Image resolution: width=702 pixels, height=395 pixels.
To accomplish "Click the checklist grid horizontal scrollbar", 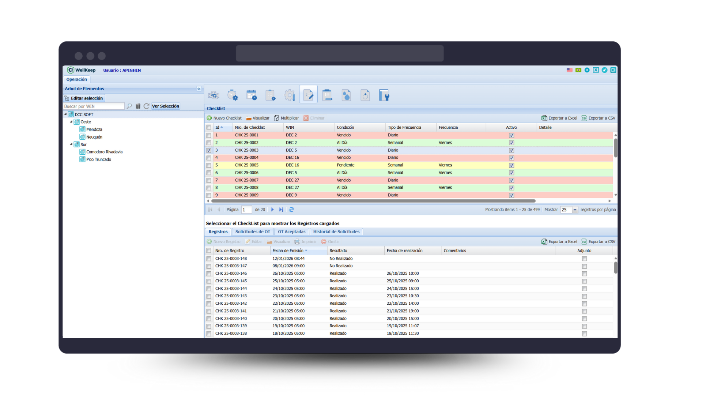I will point(373,201).
